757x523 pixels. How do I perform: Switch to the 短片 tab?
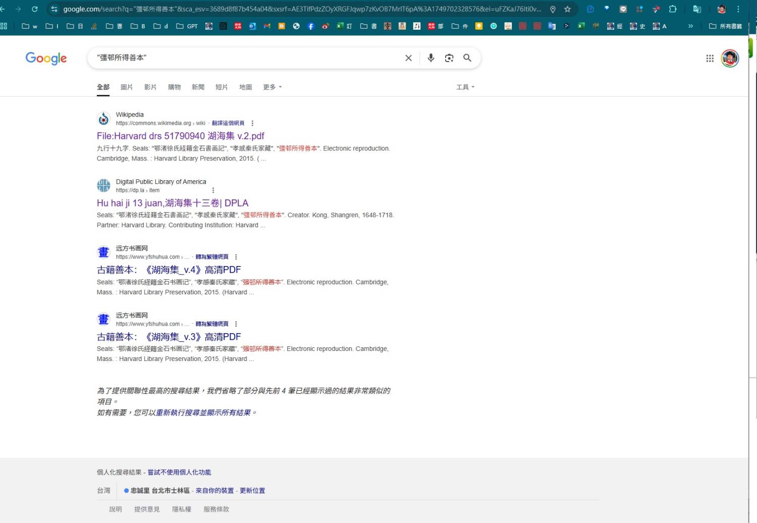(x=222, y=87)
